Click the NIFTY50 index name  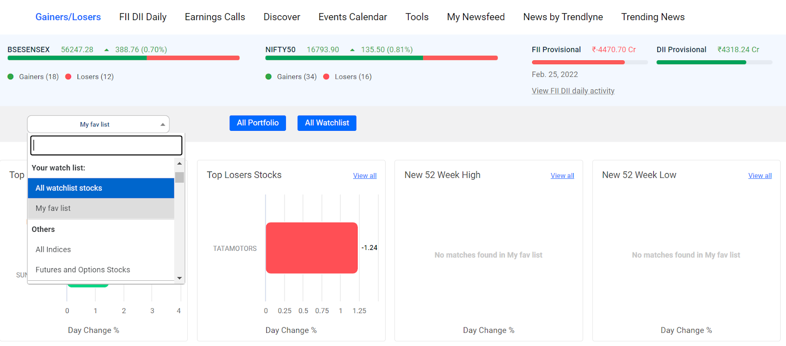click(281, 49)
